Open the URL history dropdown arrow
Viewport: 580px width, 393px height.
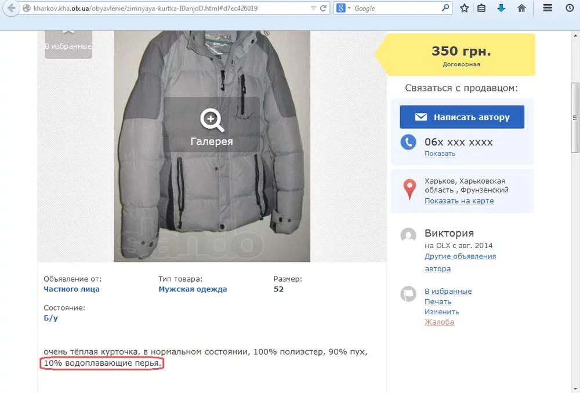[x=313, y=9]
